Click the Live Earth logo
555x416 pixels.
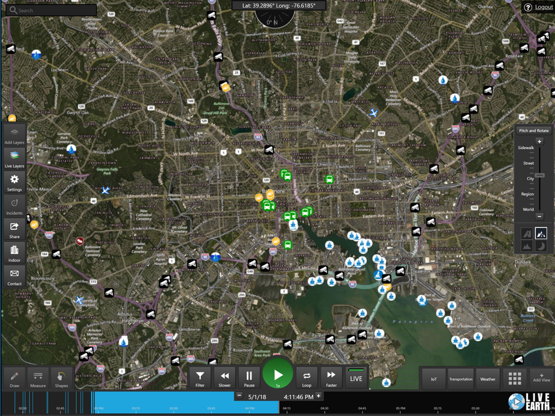(x=530, y=402)
